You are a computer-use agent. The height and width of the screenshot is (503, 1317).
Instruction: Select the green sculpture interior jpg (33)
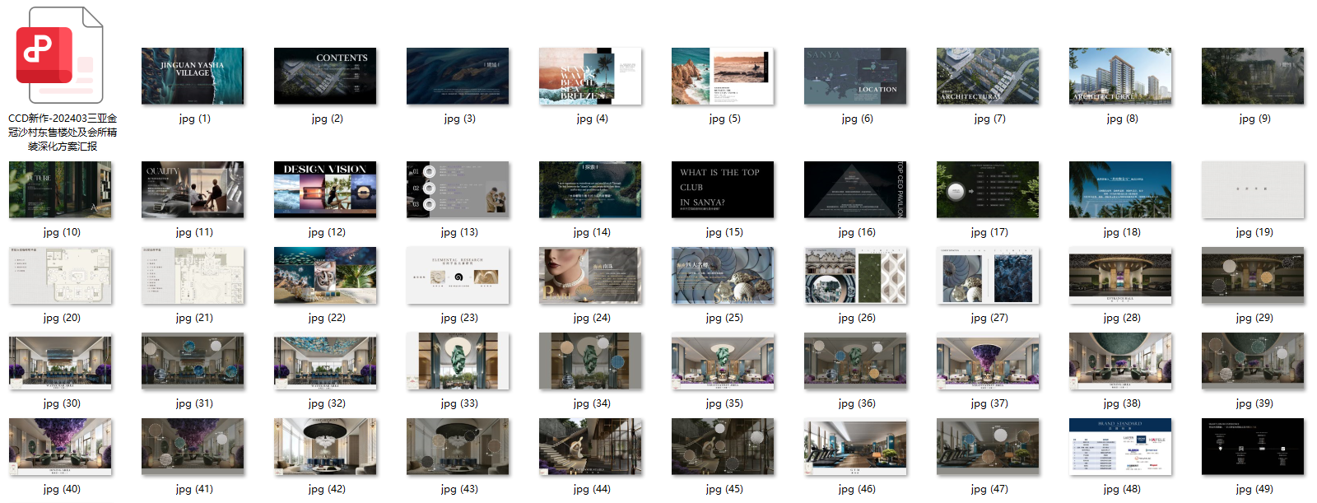coord(458,361)
